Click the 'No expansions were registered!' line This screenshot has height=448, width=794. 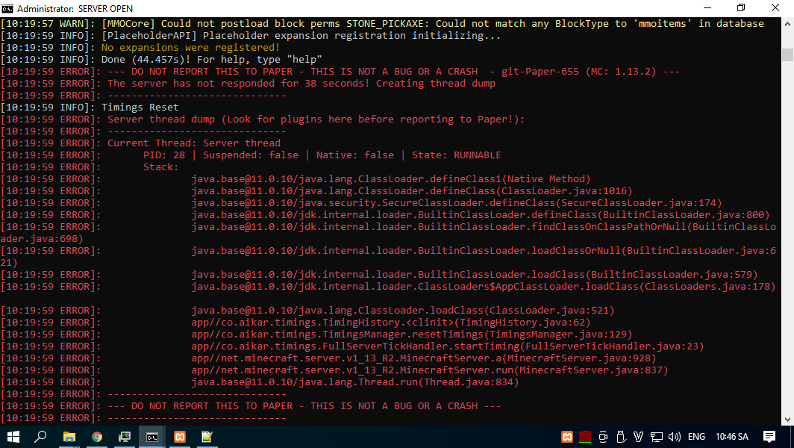[190, 48]
